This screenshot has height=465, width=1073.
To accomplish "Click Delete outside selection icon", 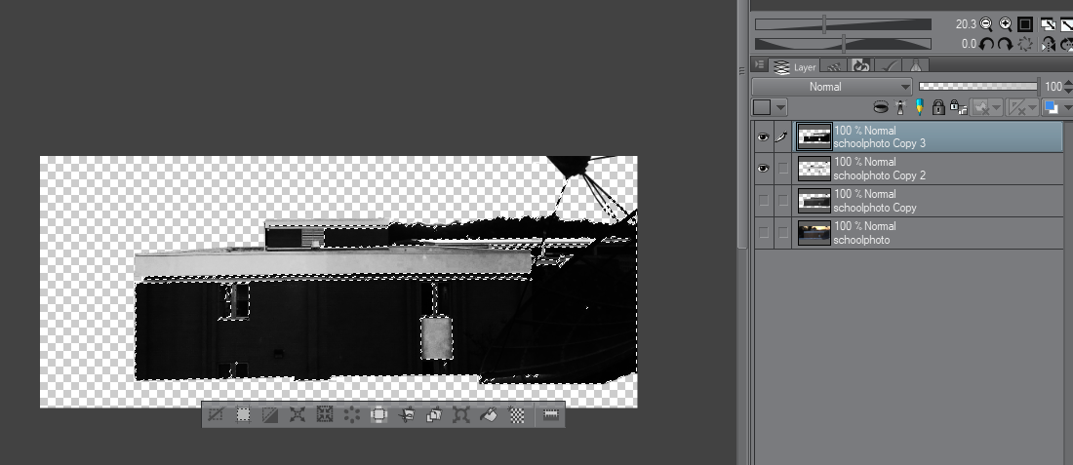I will 379,414.
